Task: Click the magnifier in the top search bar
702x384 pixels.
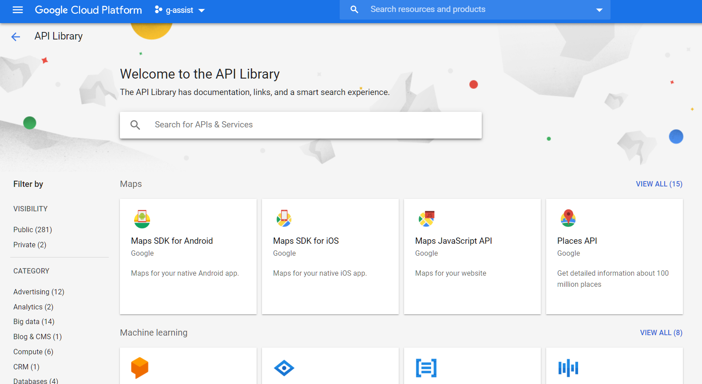Action: [x=354, y=9]
